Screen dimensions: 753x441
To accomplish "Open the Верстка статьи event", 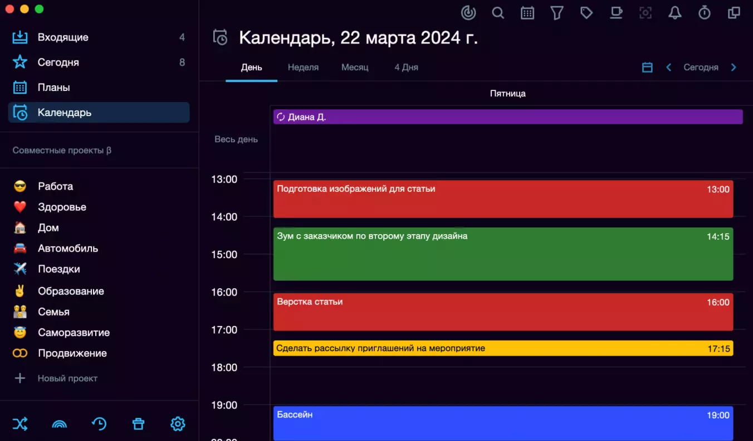I will (x=503, y=312).
